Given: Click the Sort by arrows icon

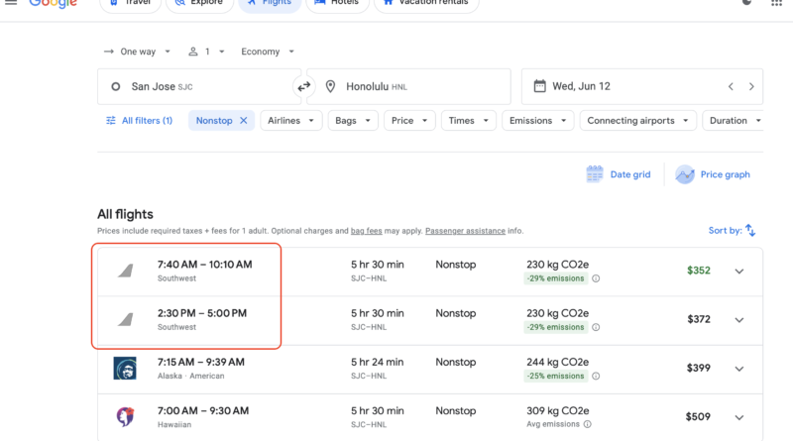Looking at the screenshot, I should [750, 230].
